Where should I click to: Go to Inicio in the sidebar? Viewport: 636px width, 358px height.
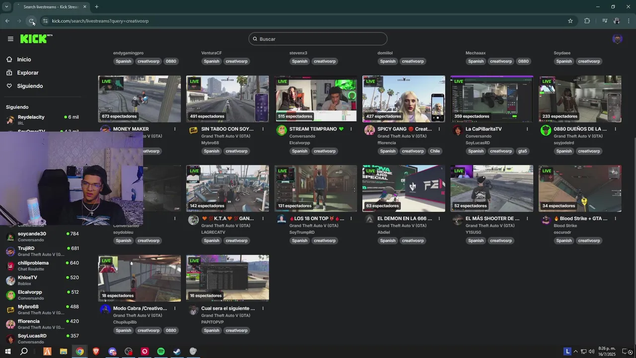[x=24, y=60]
